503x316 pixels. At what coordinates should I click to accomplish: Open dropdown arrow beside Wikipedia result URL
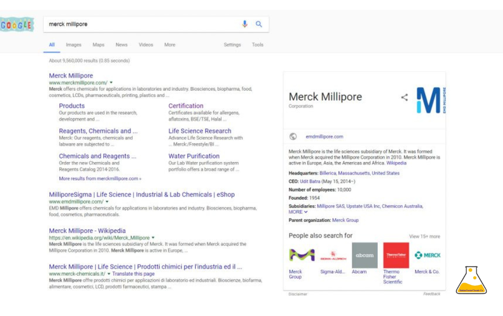point(153,238)
